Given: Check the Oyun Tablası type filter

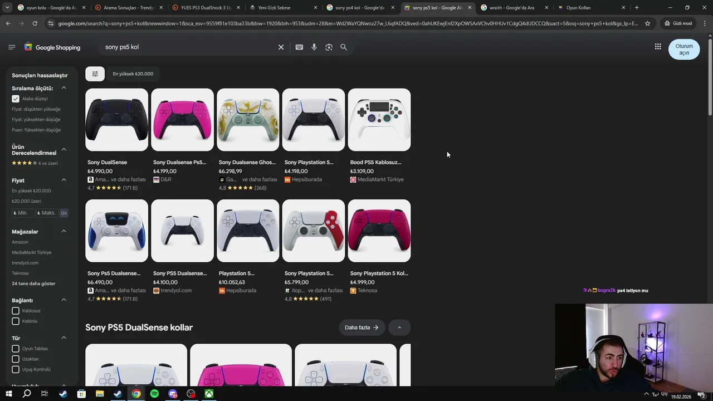Looking at the screenshot, I should pyautogui.click(x=16, y=349).
